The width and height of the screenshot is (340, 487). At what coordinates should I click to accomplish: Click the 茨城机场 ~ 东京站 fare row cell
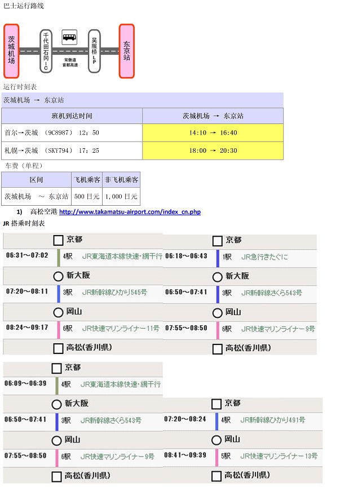(x=36, y=196)
